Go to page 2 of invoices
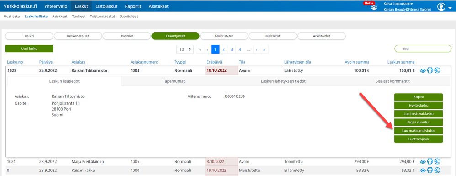The width and height of the screenshot is (456, 176). click(223, 50)
